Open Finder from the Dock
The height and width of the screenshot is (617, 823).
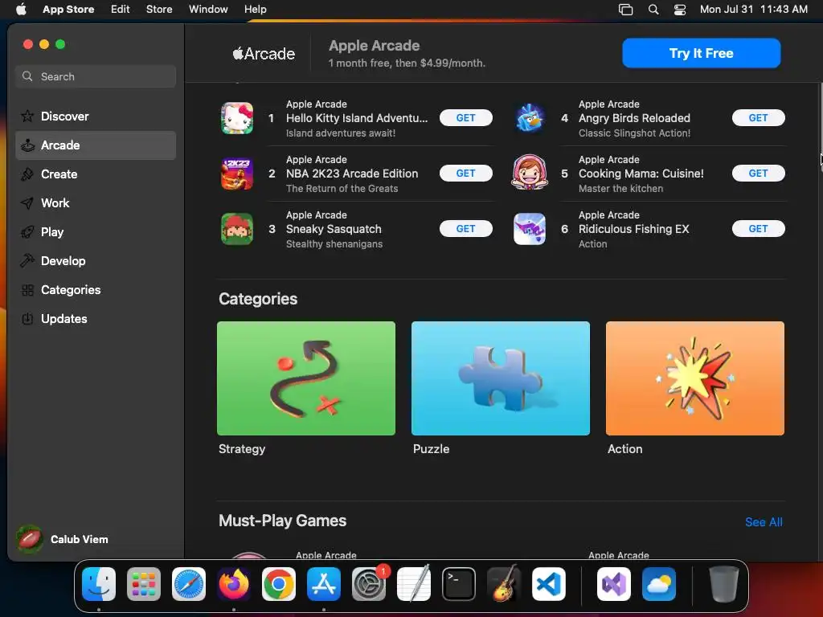[99, 583]
